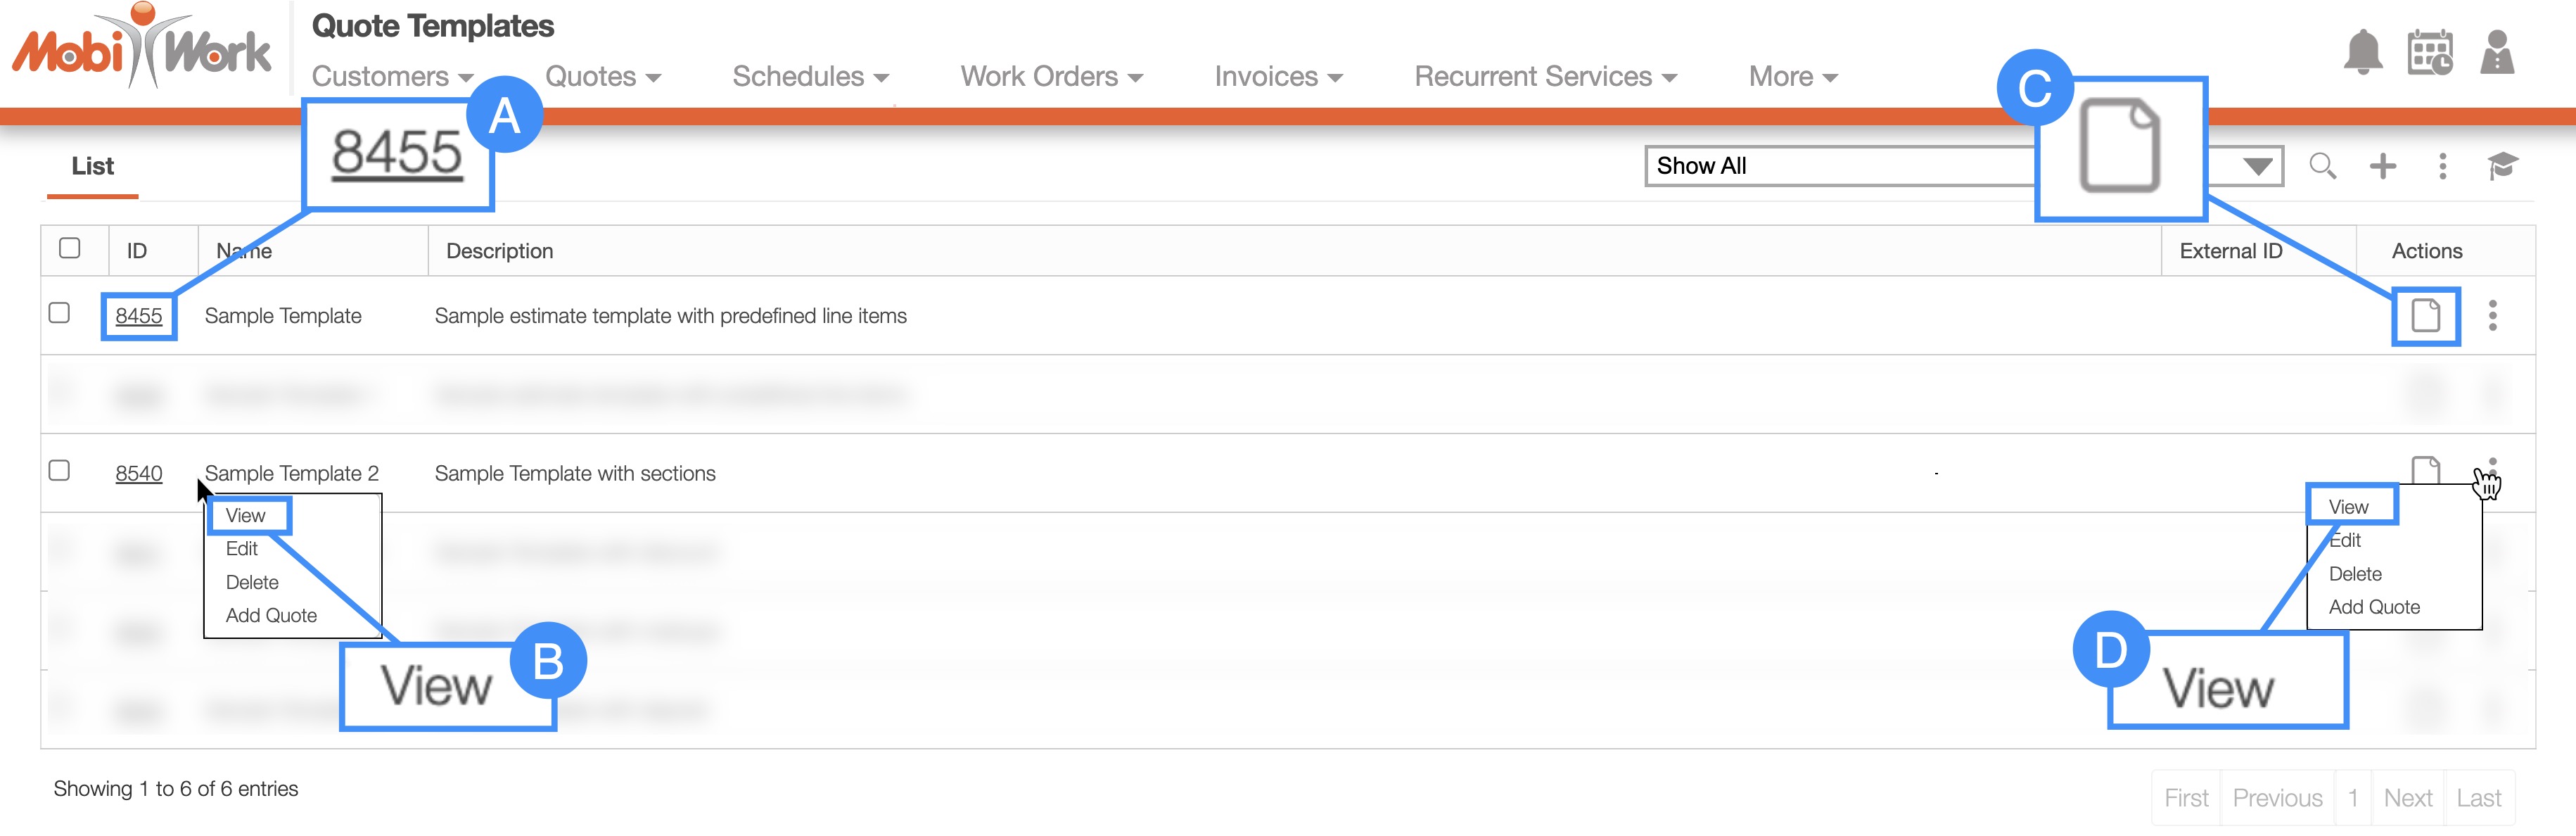The height and width of the screenshot is (836, 2576).
Task: Check the box for Sample Template 8455
Action: pyautogui.click(x=59, y=313)
